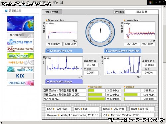Click the VoIP Test latency graph
This screenshot has height=124, width=166.
click(x=123, y=66)
